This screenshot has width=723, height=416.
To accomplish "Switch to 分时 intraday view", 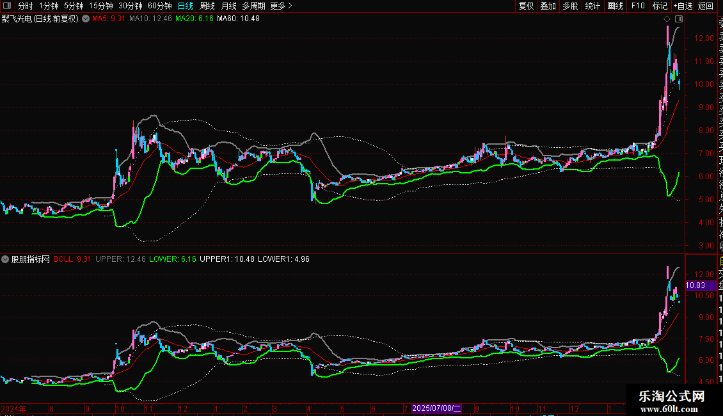I will click(26, 6).
